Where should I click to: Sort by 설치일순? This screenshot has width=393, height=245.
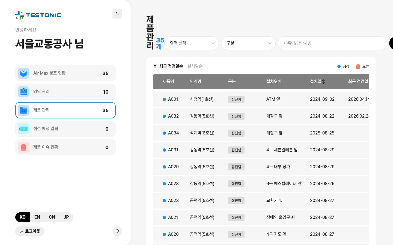coord(195,66)
